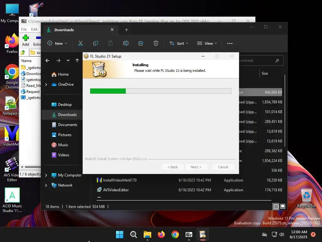
Task: Click File Explorer on the taskbar
Action: (147, 234)
